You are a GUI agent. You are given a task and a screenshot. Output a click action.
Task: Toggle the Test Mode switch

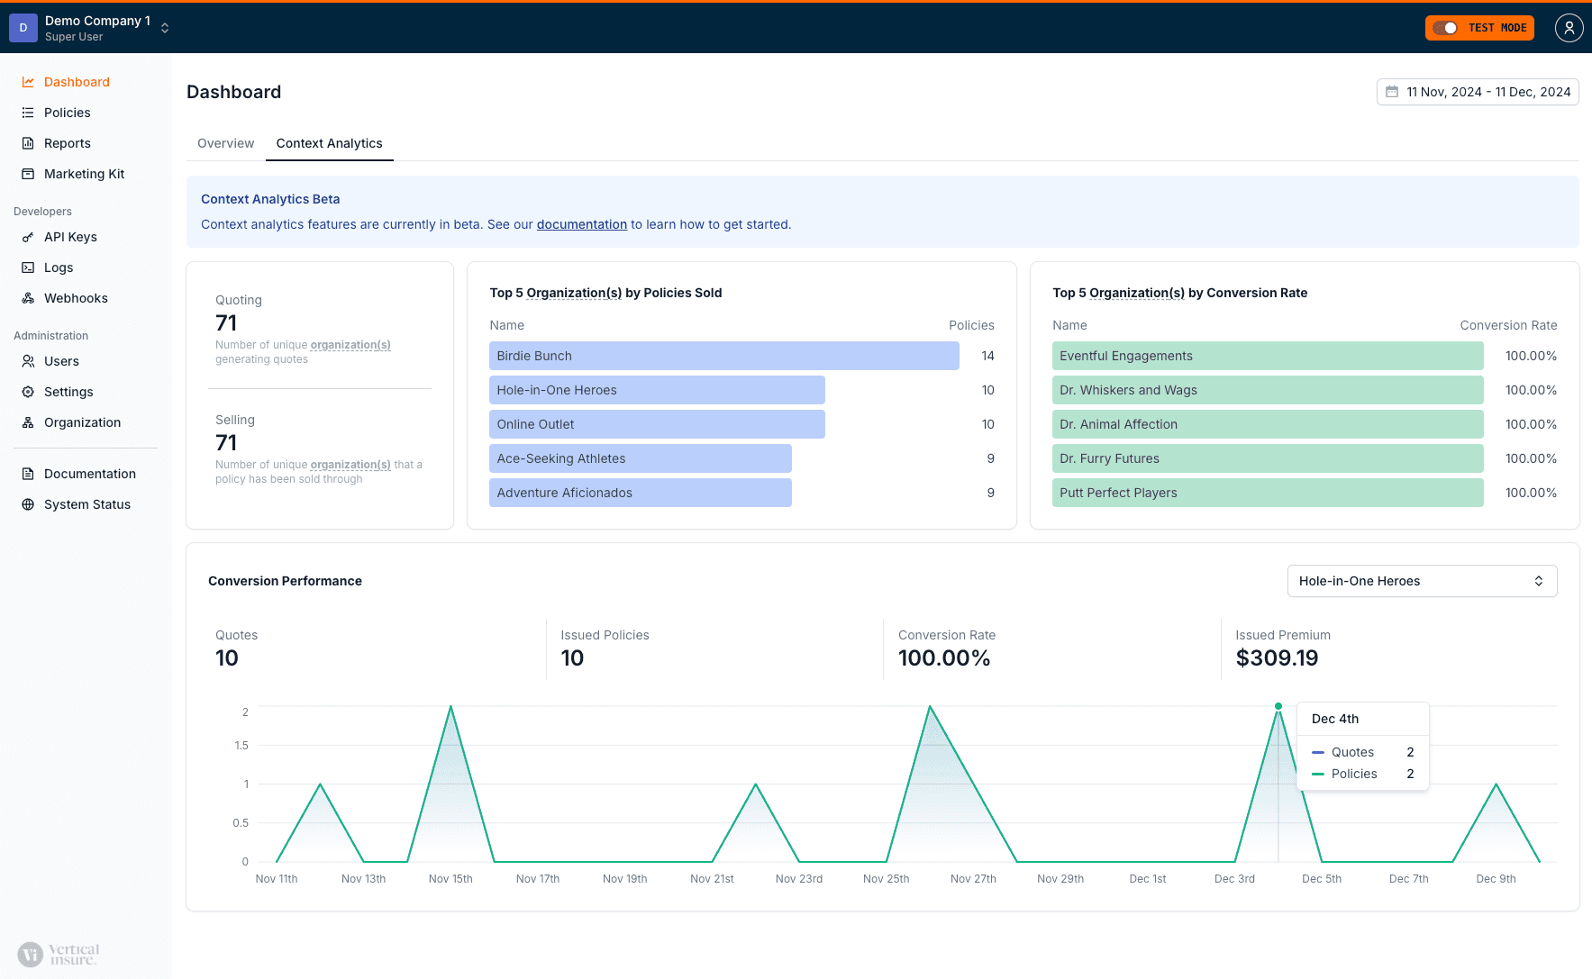pos(1445,28)
